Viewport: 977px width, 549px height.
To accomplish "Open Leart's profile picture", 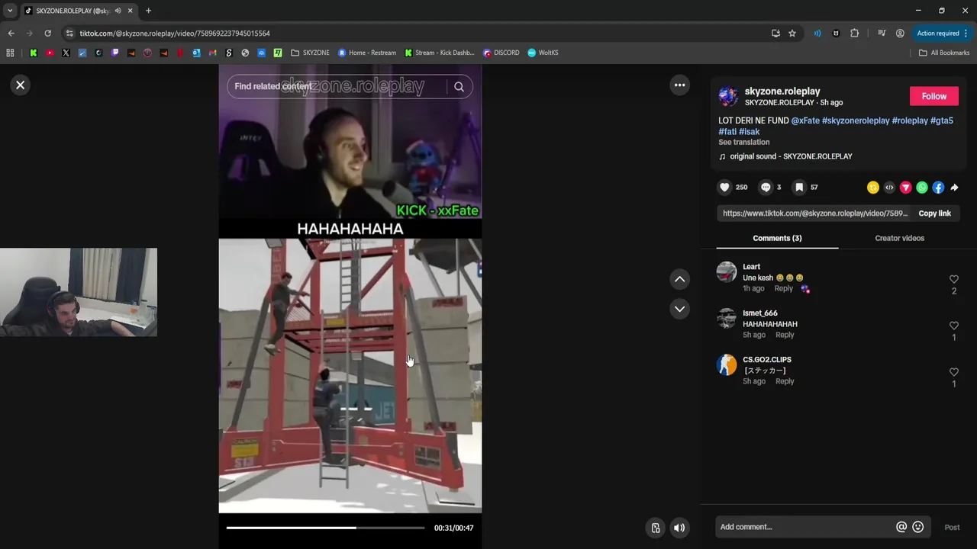I will coord(727,272).
